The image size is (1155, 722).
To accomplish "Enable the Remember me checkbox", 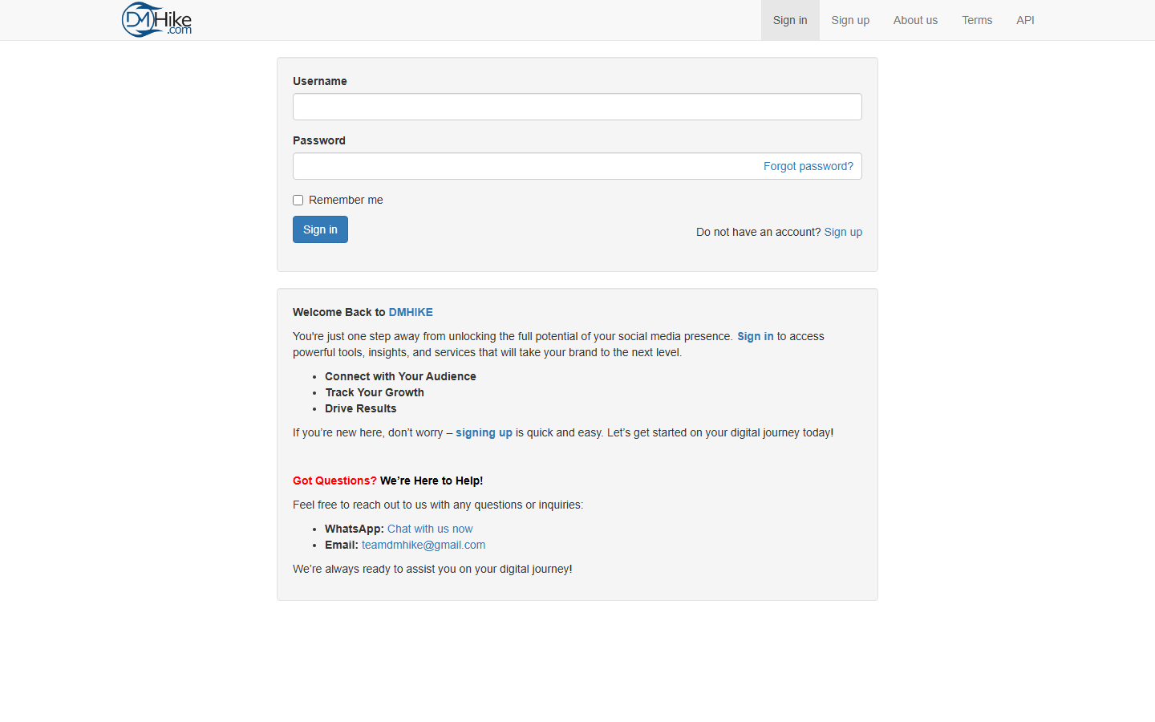I will pos(298,201).
